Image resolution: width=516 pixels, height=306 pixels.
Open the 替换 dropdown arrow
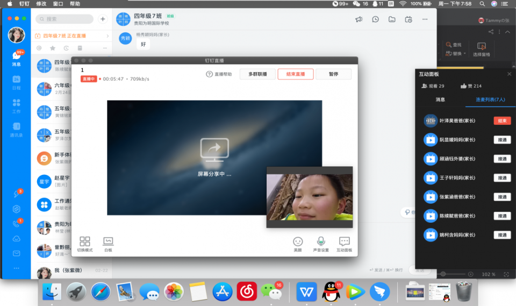tap(464, 54)
